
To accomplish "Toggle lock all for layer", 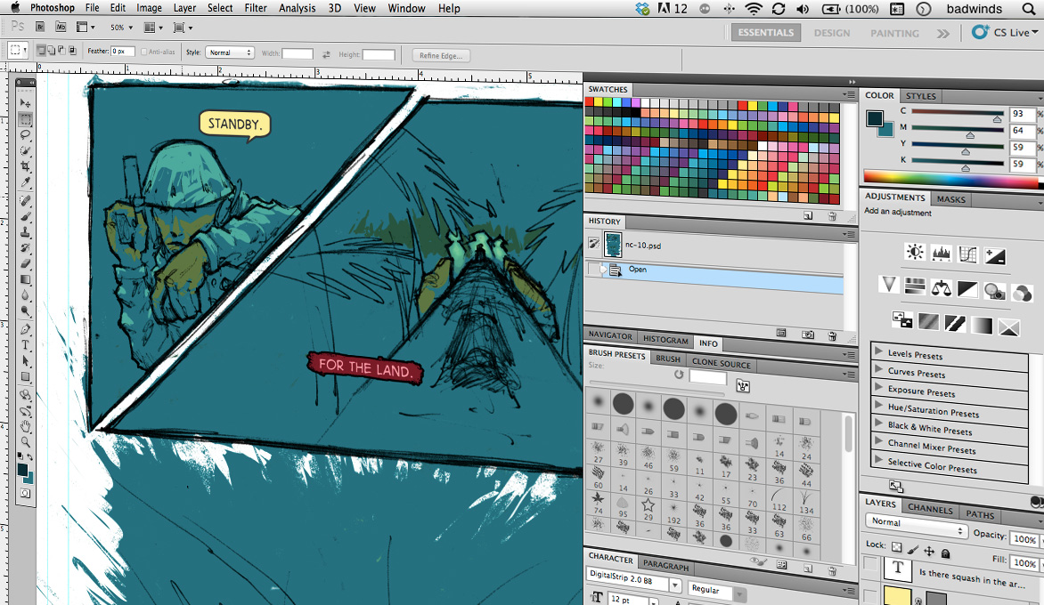I will pyautogui.click(x=945, y=553).
